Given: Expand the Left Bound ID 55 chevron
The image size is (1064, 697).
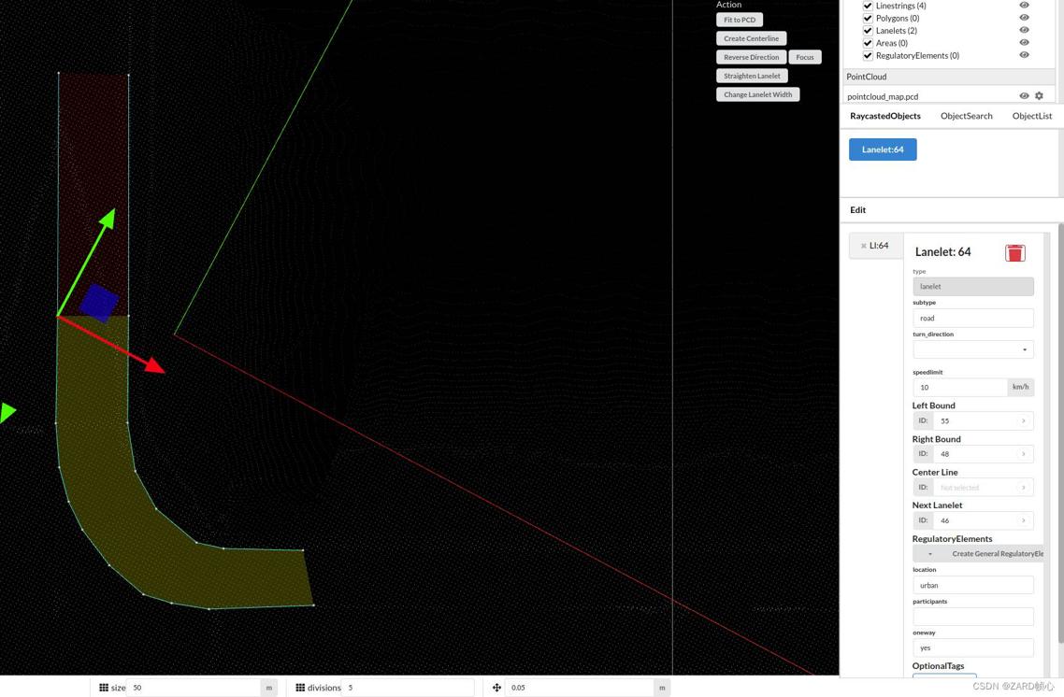Looking at the screenshot, I should coord(1024,421).
